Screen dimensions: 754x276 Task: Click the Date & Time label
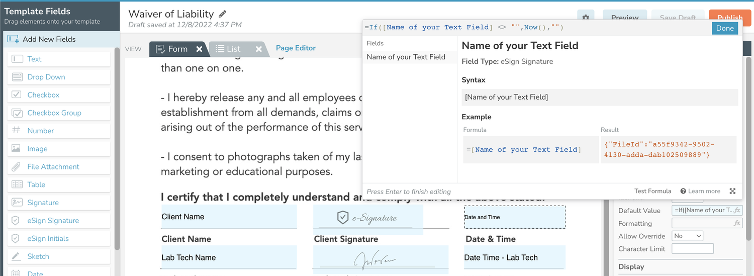[x=491, y=239]
